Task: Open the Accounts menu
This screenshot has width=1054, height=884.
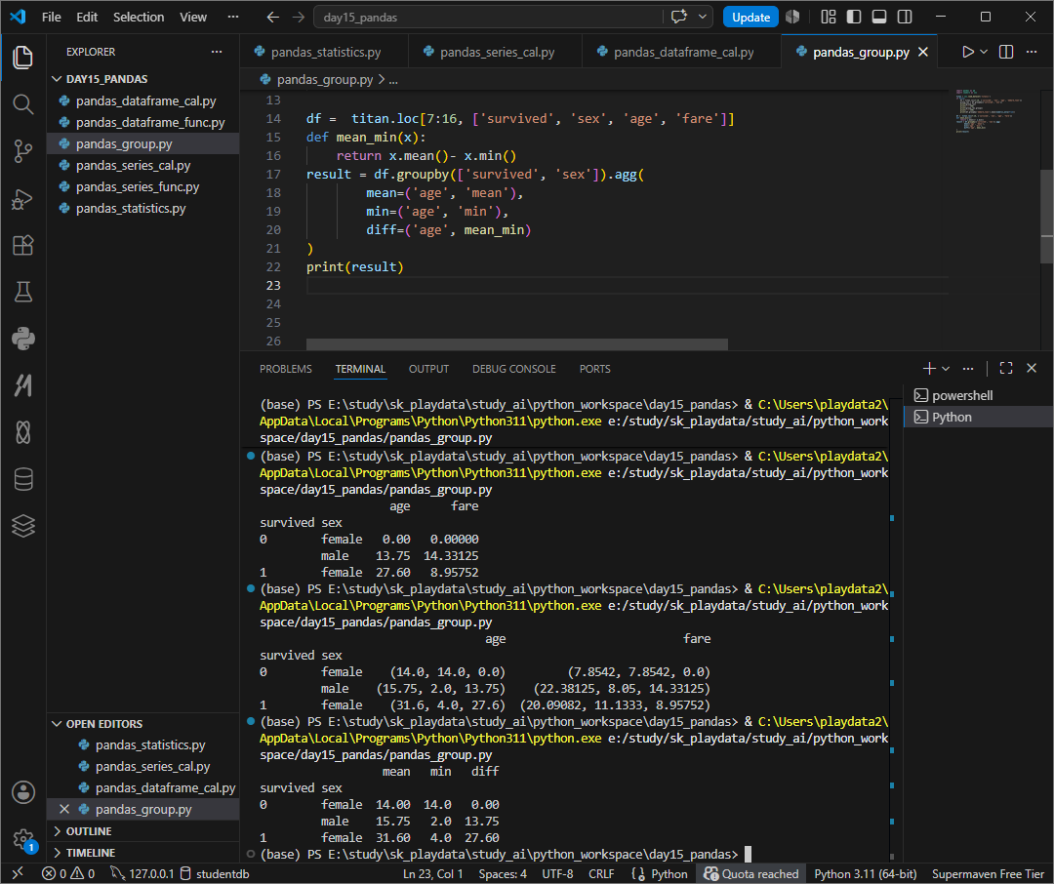Action: point(22,792)
